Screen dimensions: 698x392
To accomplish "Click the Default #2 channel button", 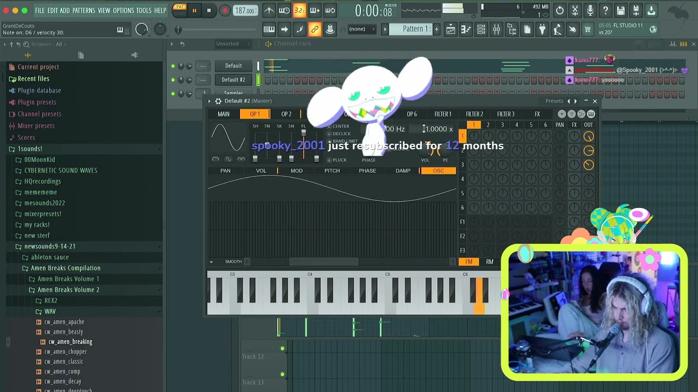I will [233, 79].
